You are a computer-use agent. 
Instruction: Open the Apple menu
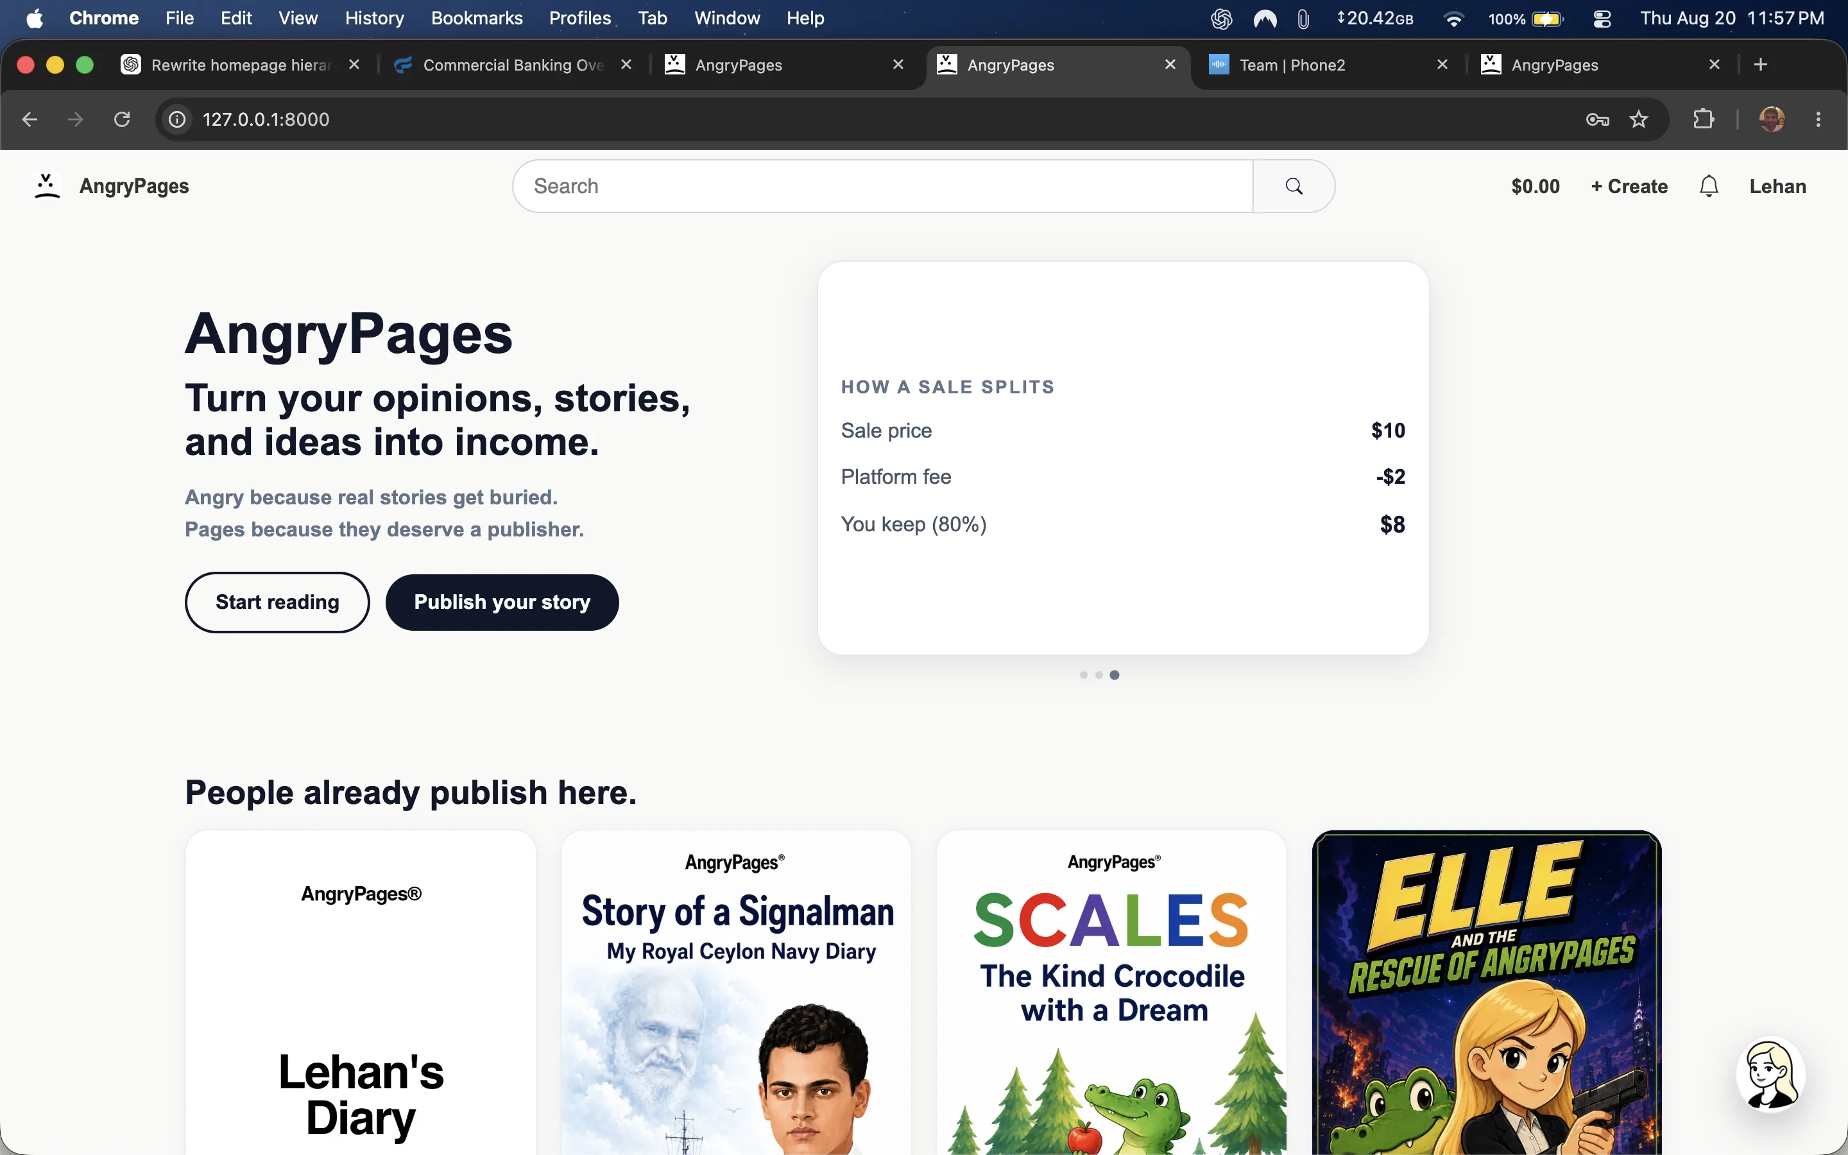[35, 19]
